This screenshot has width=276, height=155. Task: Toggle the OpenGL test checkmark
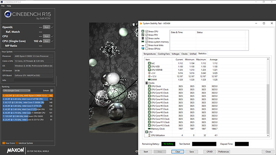[52, 27]
